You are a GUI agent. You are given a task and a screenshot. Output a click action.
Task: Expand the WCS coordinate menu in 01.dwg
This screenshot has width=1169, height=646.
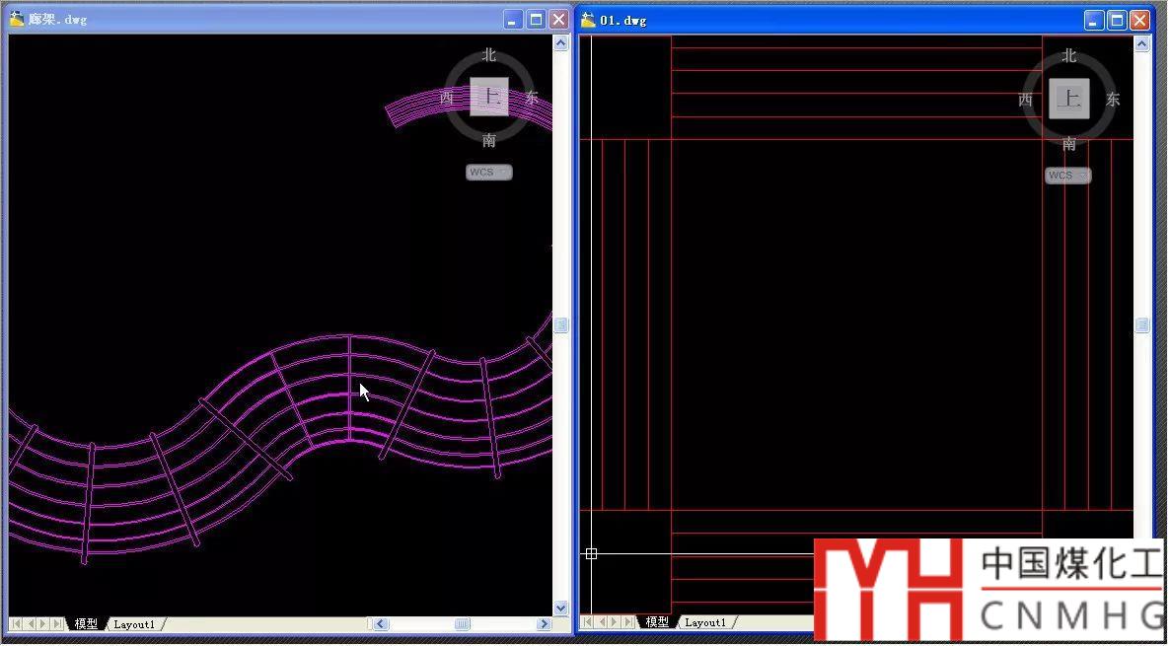pyautogui.click(x=1068, y=176)
